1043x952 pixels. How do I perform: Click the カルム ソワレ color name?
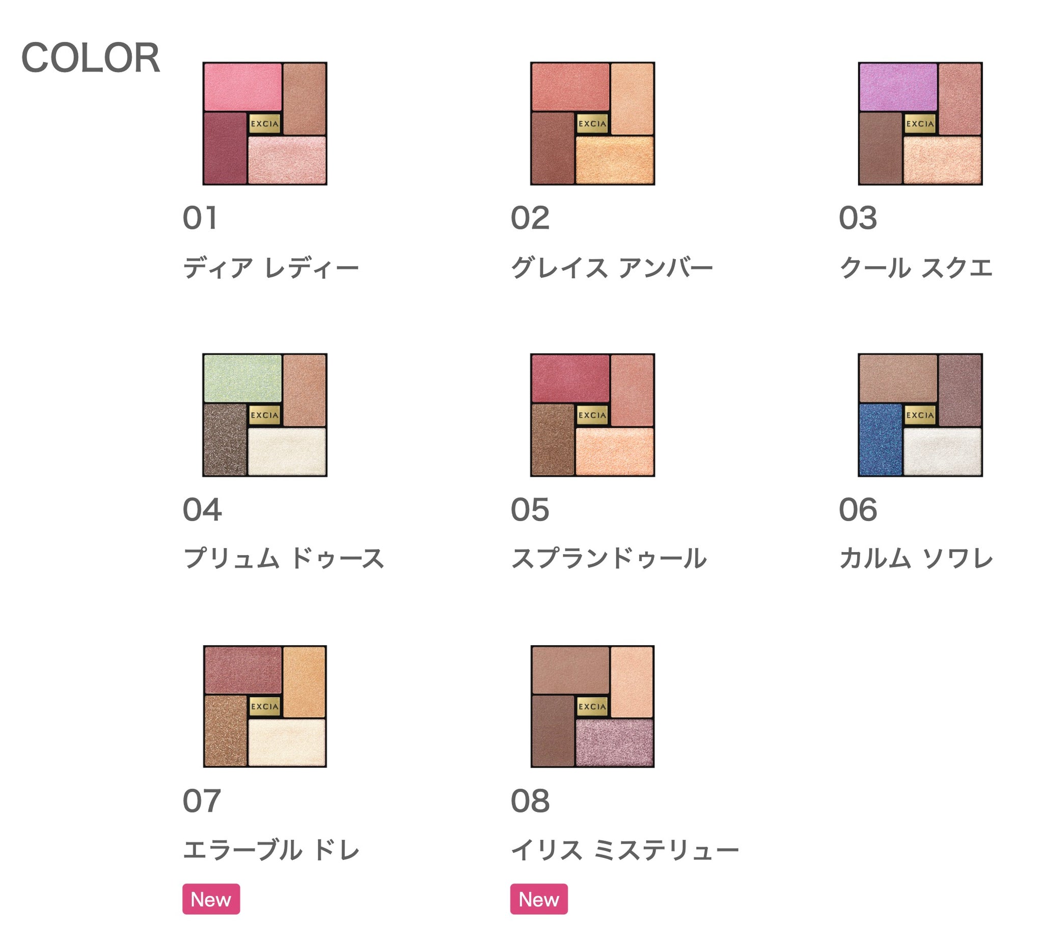(x=916, y=559)
